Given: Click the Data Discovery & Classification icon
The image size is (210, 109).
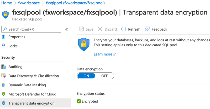Looking at the screenshot, I should coord(3,76).
